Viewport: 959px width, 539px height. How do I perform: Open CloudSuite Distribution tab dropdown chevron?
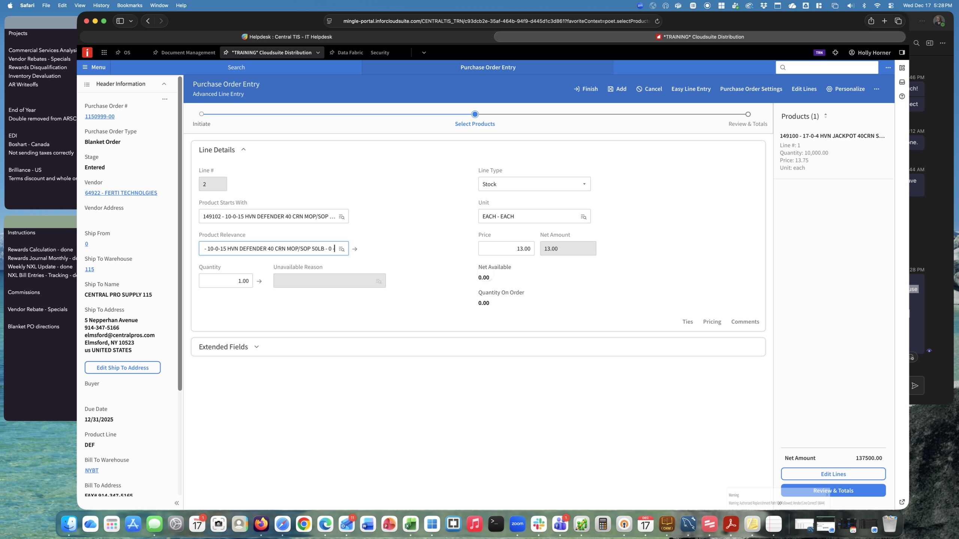(318, 52)
